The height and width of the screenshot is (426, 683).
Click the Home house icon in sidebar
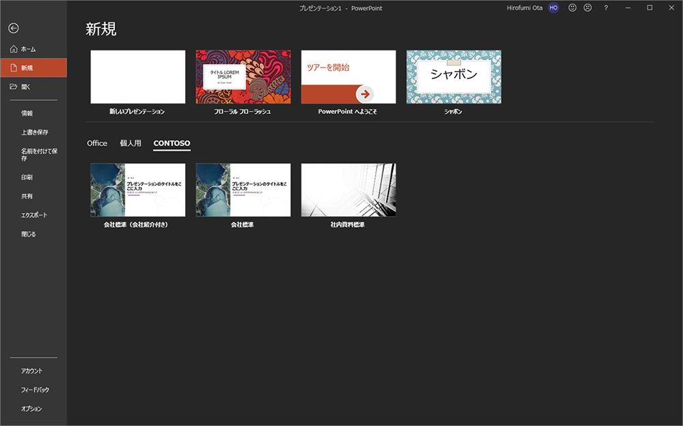point(14,49)
